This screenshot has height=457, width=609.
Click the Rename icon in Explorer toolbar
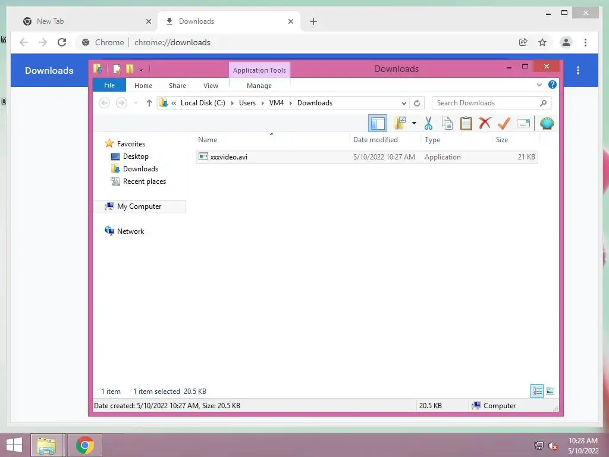click(523, 123)
